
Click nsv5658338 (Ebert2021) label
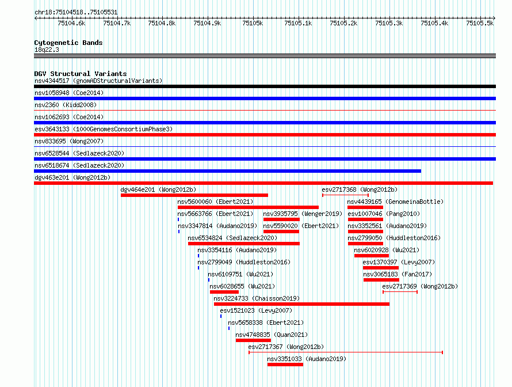pos(266,322)
